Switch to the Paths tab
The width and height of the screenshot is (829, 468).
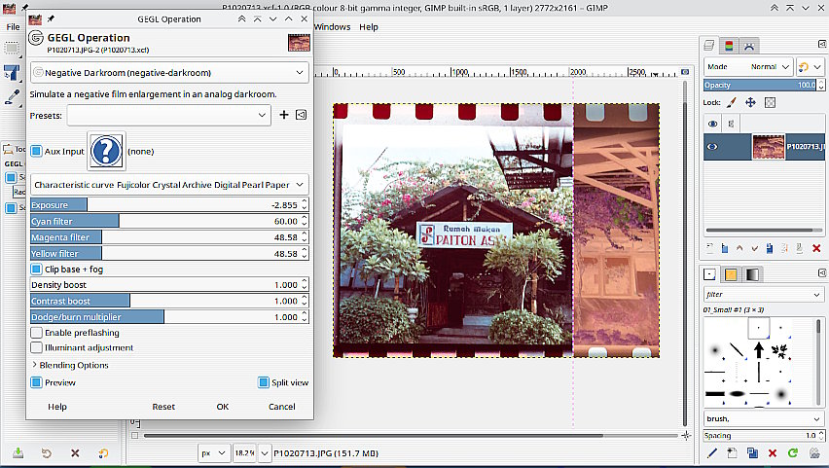point(749,46)
